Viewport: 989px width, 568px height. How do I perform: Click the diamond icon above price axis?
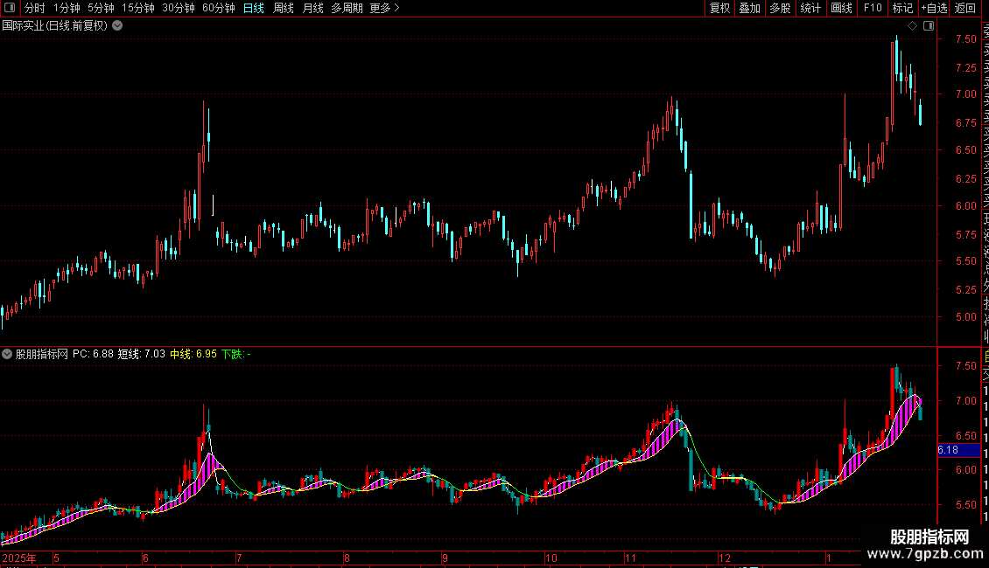coord(912,26)
